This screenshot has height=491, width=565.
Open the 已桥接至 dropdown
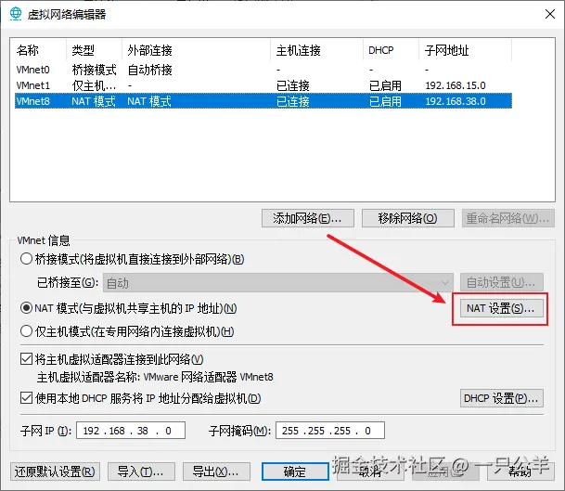coord(277,283)
